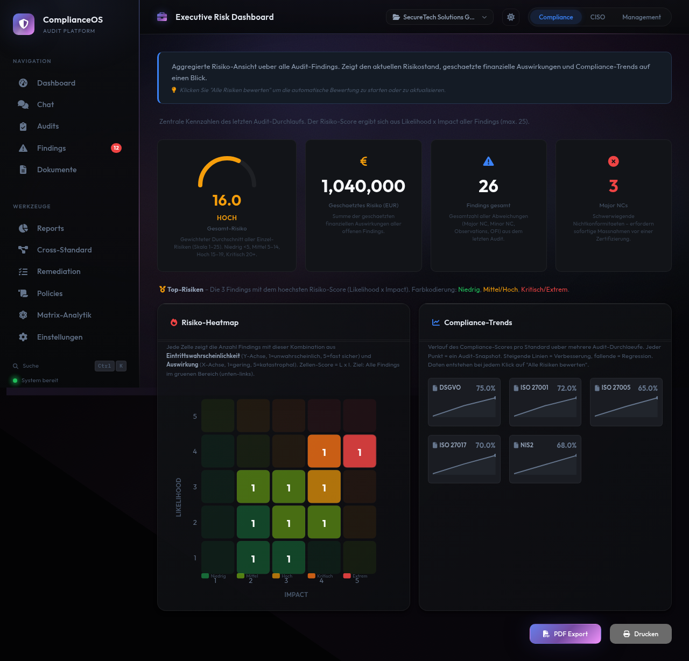689x661 pixels.
Task: Click the Matrix-Analytik icon in sidebar
Action: pyautogui.click(x=23, y=315)
